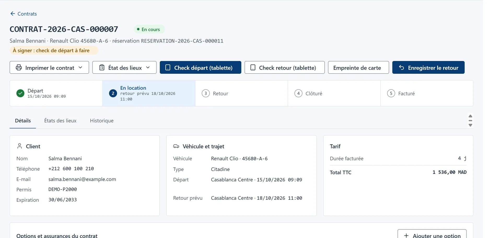
Task: Open Check retour (tablette)
Action: pyautogui.click(x=284, y=68)
